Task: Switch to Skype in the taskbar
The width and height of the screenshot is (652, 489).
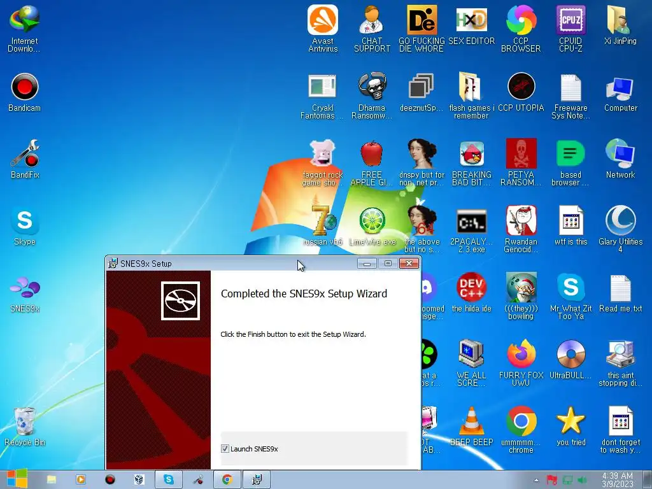Action: click(168, 480)
